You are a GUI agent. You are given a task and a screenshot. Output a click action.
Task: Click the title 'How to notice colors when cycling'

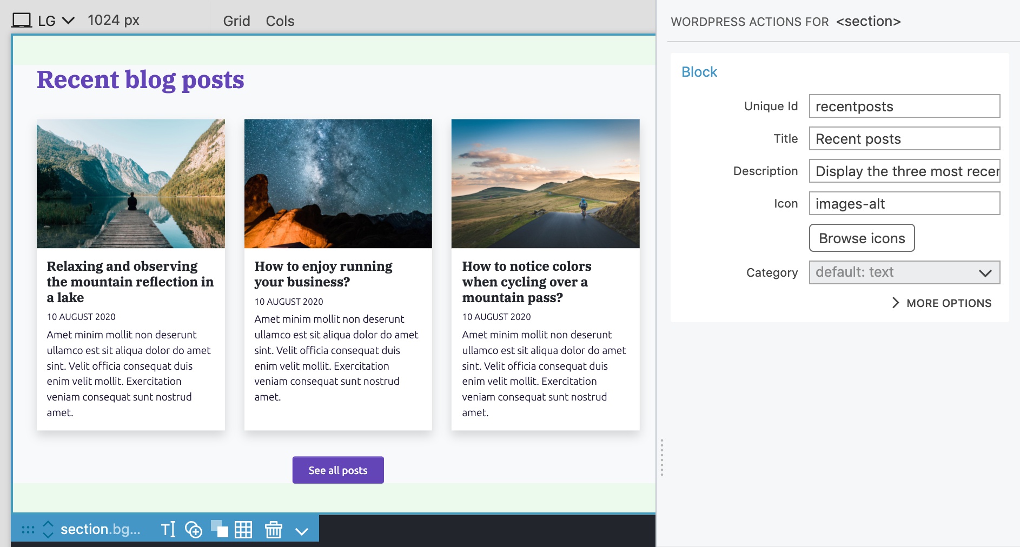527,282
